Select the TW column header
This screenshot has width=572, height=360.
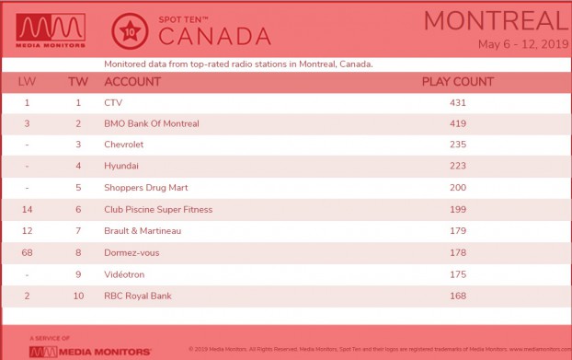78,82
